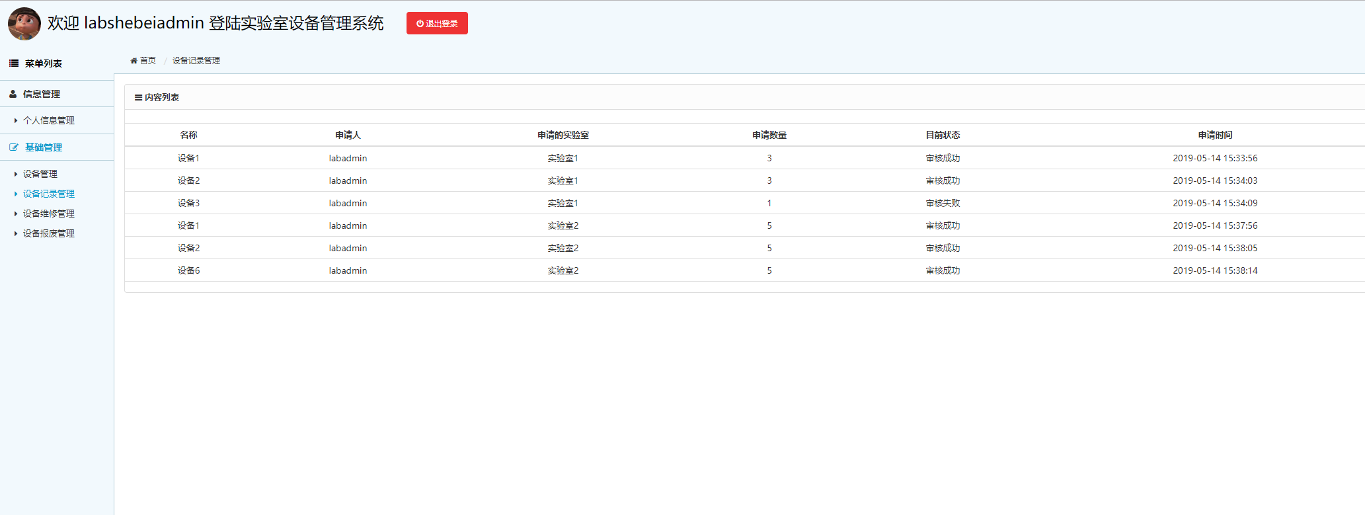Click the list icon beside 菜单列表
This screenshot has height=515, width=1365.
pos(14,63)
